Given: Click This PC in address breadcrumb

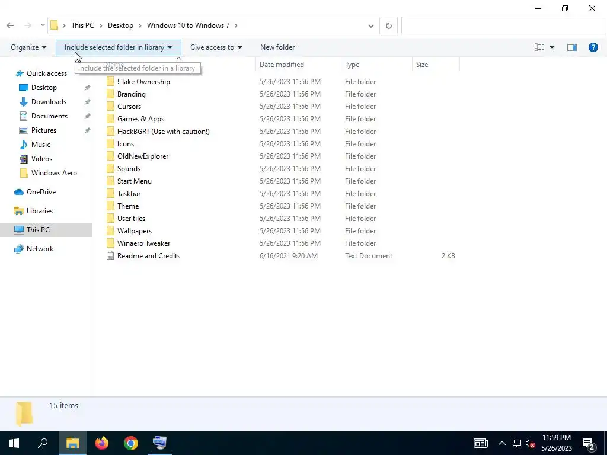Looking at the screenshot, I should (x=82, y=25).
